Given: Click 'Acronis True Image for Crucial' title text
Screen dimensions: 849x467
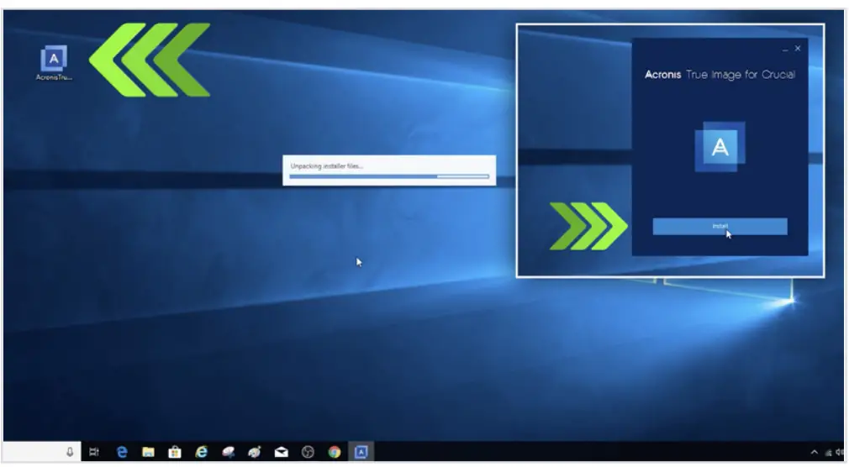Looking at the screenshot, I should tap(720, 75).
